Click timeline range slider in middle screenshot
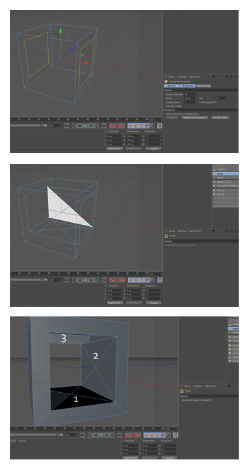 pyautogui.click(x=28, y=279)
